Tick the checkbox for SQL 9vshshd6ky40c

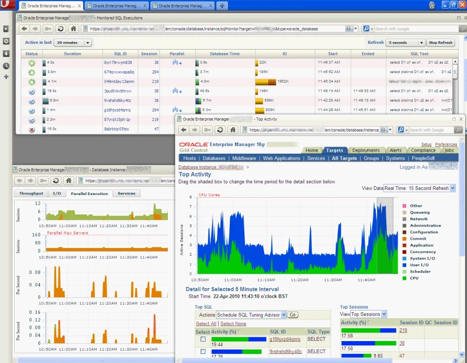point(203,352)
